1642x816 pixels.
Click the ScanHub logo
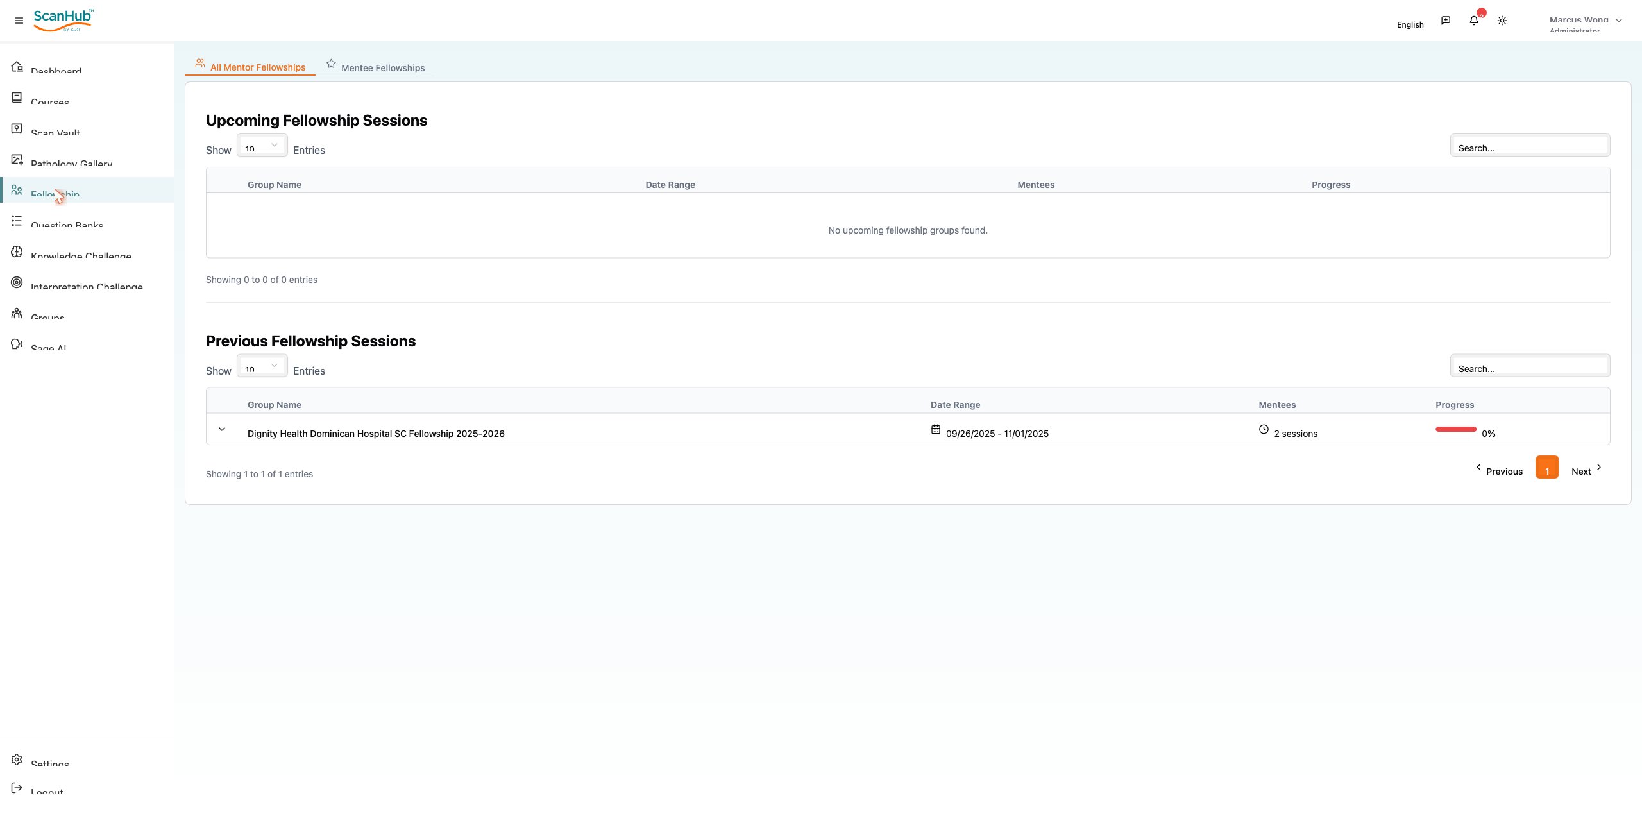tap(63, 20)
